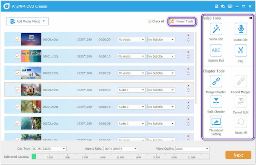This screenshot has width=256, height=165.
Task: Open subtitle dropdown for 00200.m2ts
Action: [x=161, y=90]
